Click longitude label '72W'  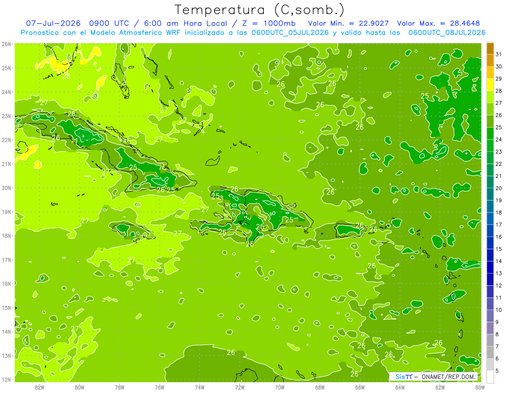pyautogui.click(x=240, y=387)
